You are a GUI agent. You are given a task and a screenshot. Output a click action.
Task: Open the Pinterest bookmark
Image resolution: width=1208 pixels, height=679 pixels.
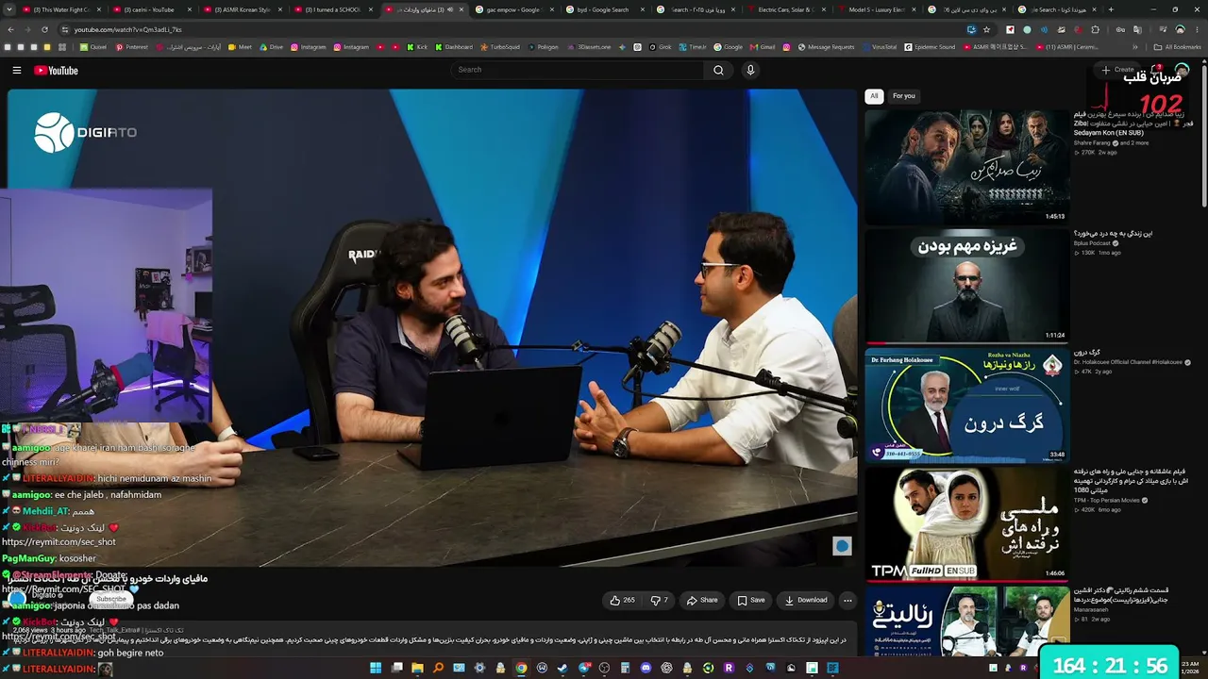[130, 47]
